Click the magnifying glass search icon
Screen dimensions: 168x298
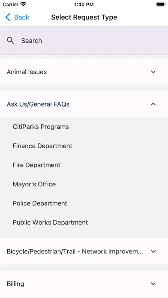click(x=10, y=41)
